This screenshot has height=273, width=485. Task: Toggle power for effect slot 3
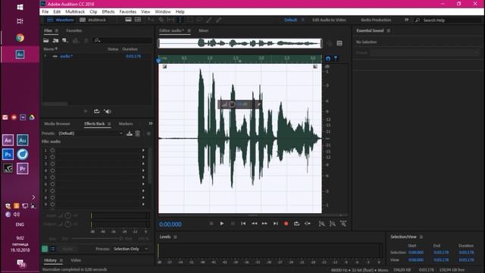pos(52,164)
